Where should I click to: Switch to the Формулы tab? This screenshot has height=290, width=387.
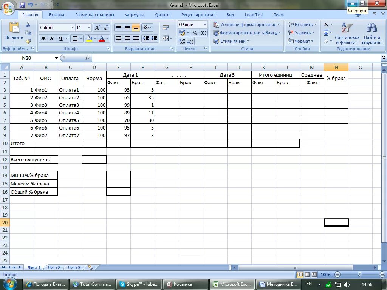tap(134, 15)
